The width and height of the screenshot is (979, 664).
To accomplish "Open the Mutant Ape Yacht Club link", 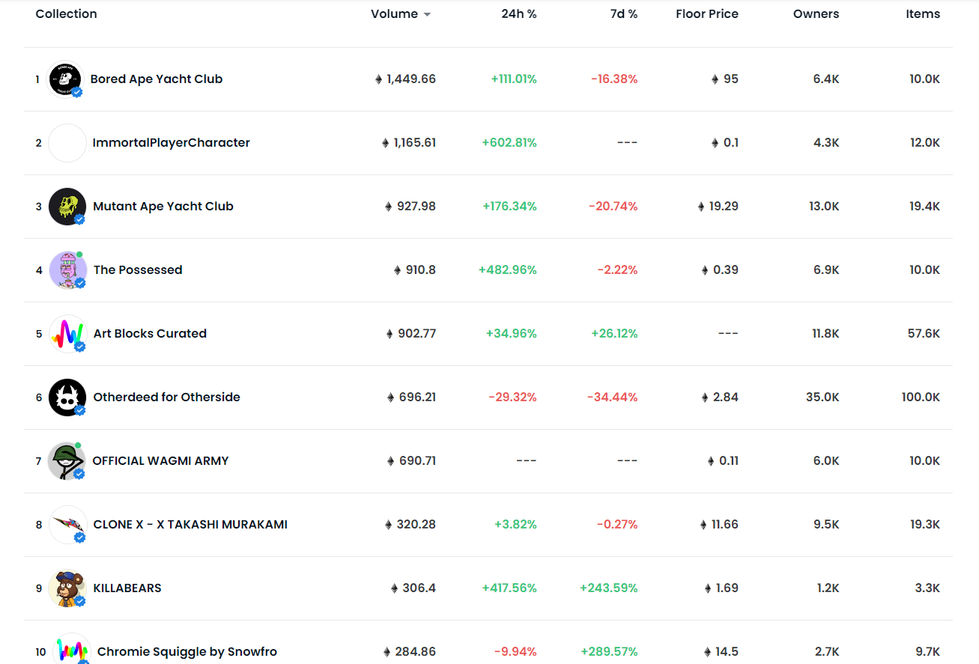I will coord(163,207).
